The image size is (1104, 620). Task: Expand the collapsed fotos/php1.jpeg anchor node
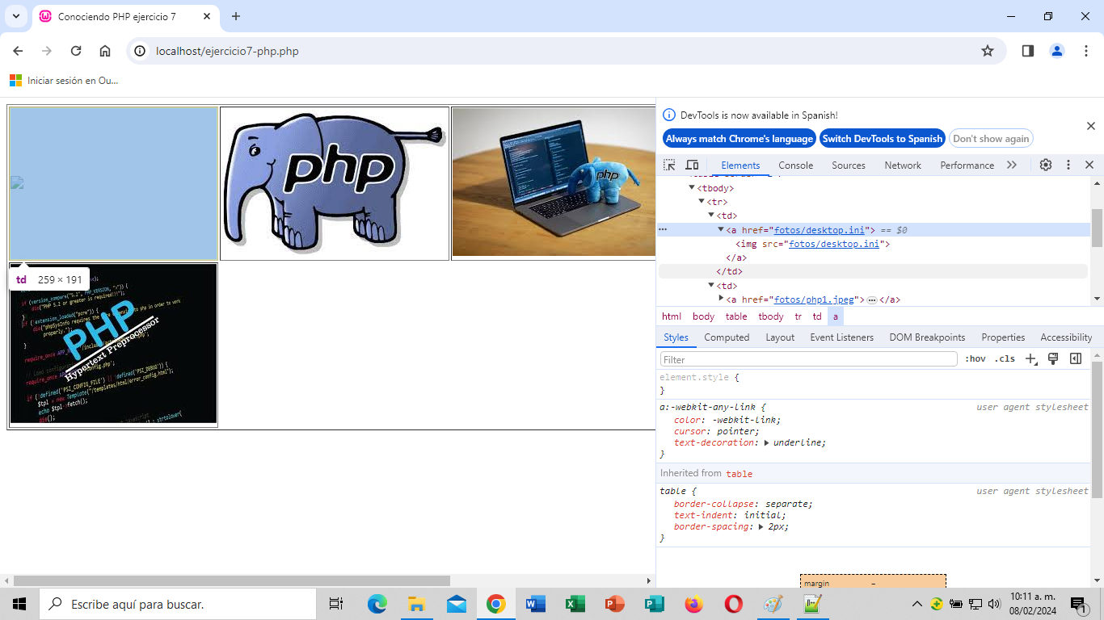tap(722, 299)
